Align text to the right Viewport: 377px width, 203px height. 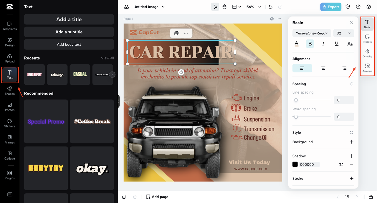(344, 68)
